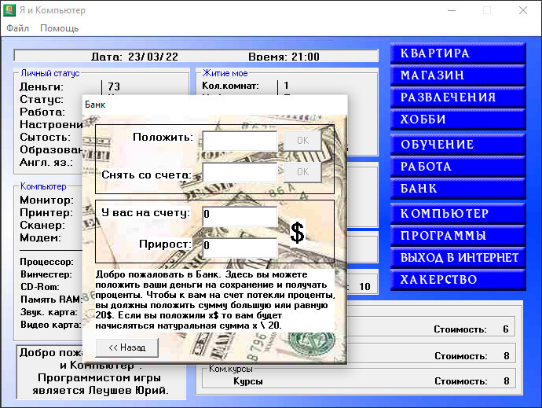Go to РАБОТА section
Viewport: 542px width, 408px height.
tap(458, 167)
